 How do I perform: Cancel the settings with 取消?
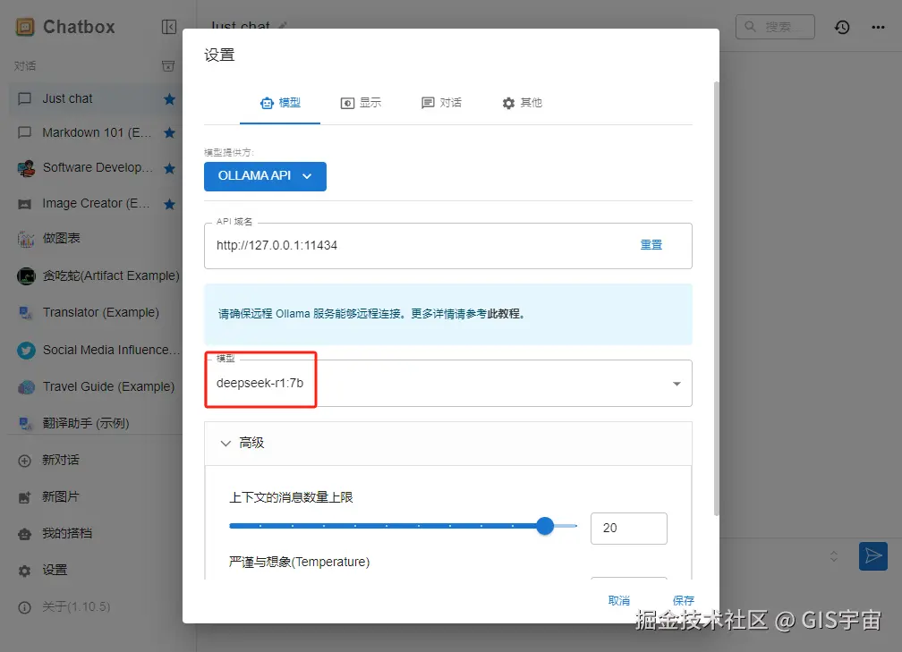coord(619,601)
